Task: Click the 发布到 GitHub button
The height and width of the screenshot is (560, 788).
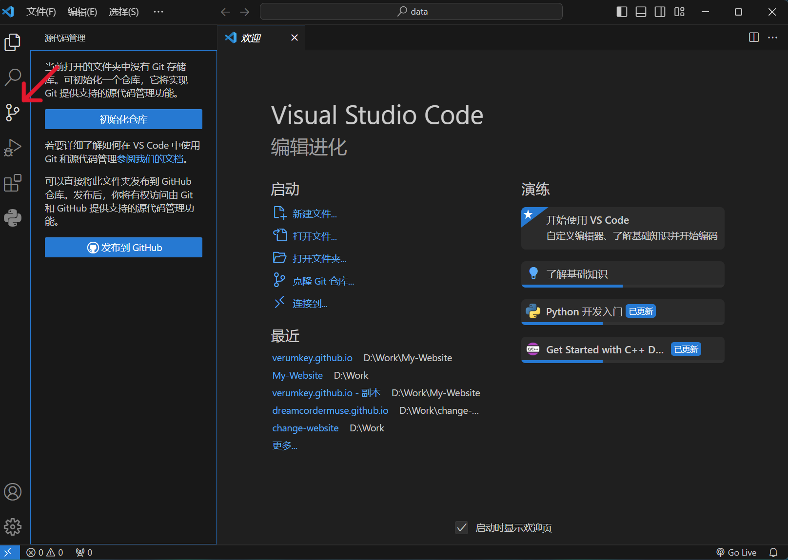Action: tap(123, 248)
